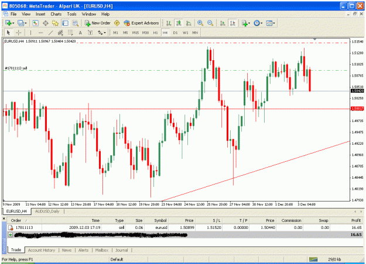Open the File menu
Image resolution: width=366 pixels, height=264 pixels.
coord(13,14)
